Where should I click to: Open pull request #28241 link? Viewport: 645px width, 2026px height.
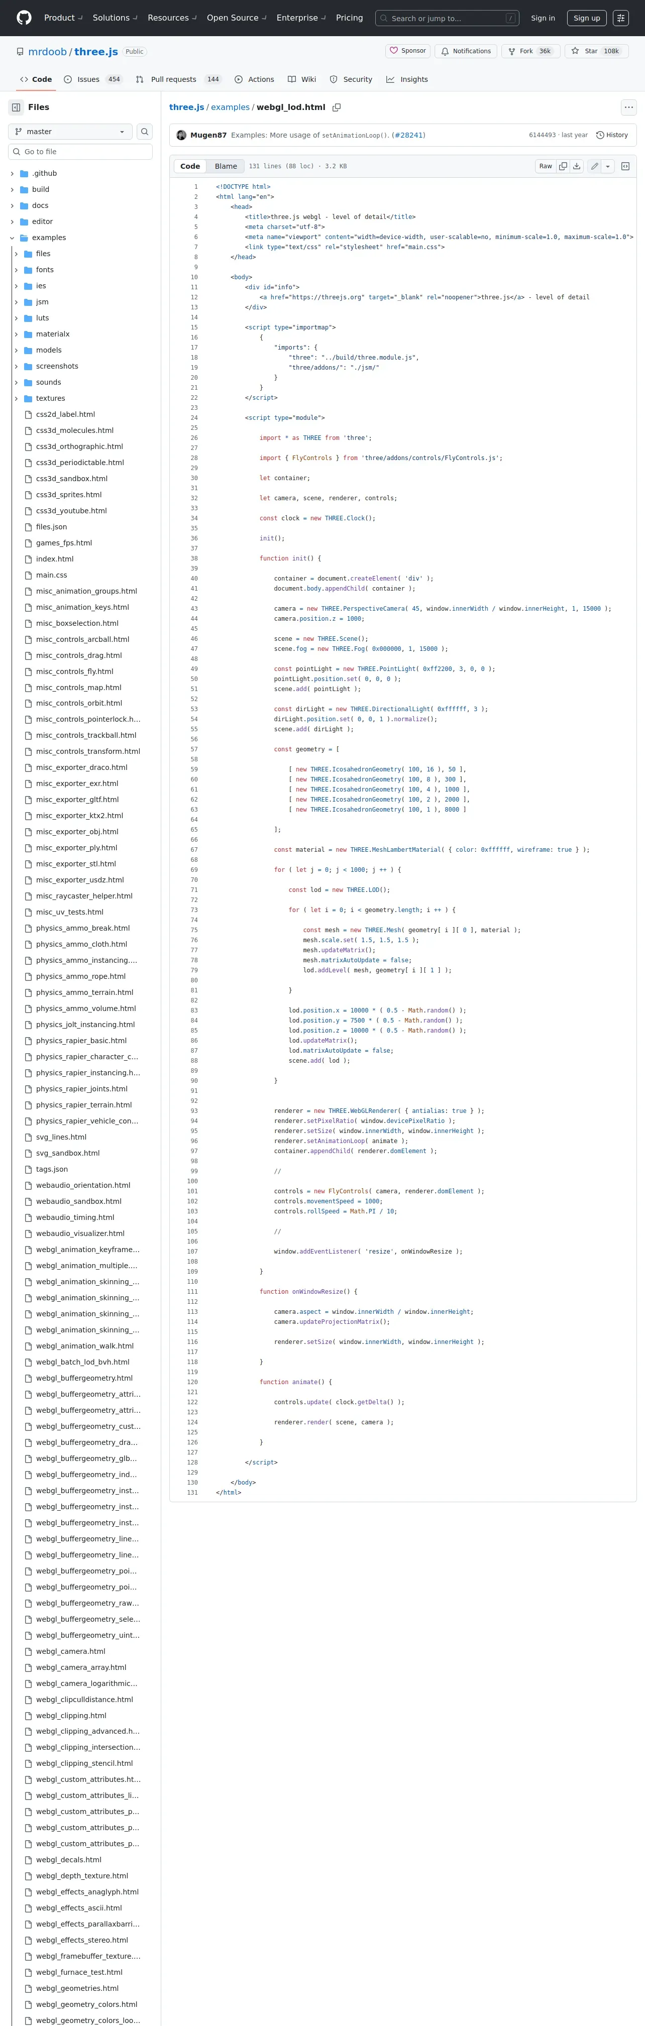tap(408, 135)
